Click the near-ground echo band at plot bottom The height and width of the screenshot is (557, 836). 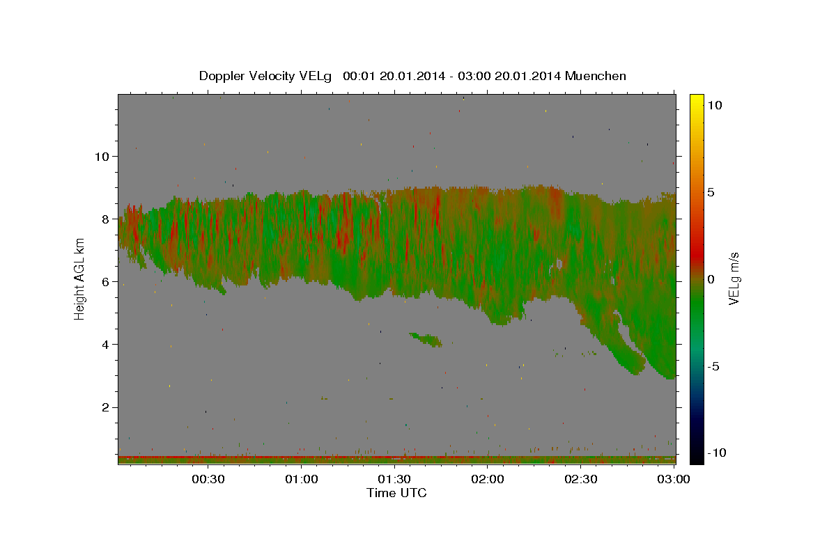[396, 460]
